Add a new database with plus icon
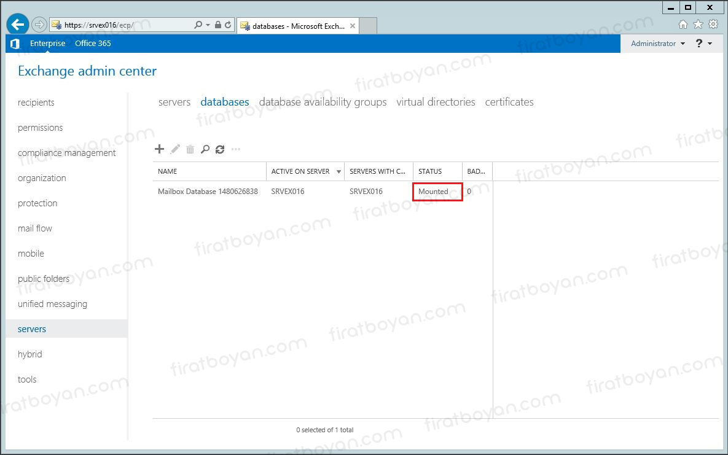The image size is (728, 455). pyautogui.click(x=159, y=149)
